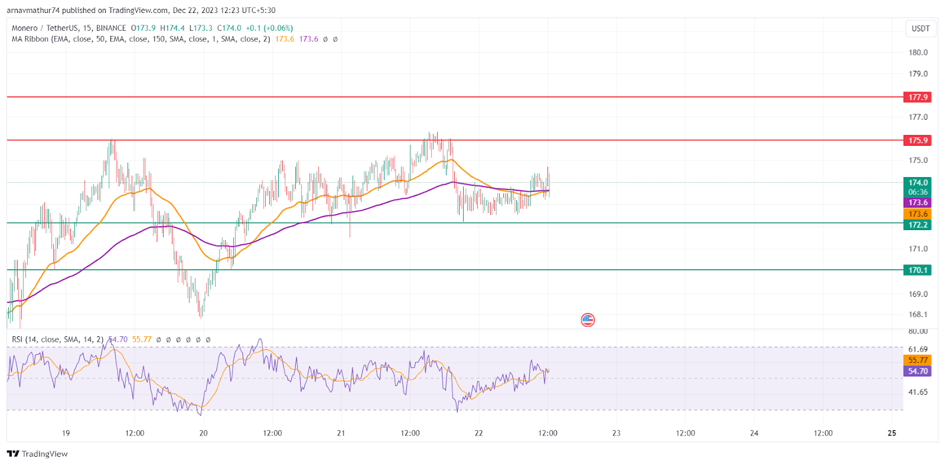The width and height of the screenshot is (945, 465).
Task: Click the H174.4 high value in header
Action: 172,28
